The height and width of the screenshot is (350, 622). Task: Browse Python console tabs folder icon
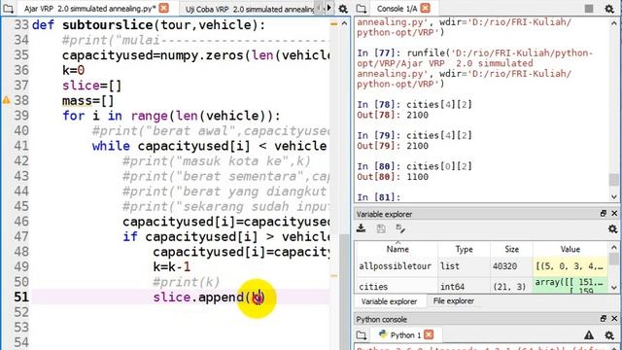point(362,335)
